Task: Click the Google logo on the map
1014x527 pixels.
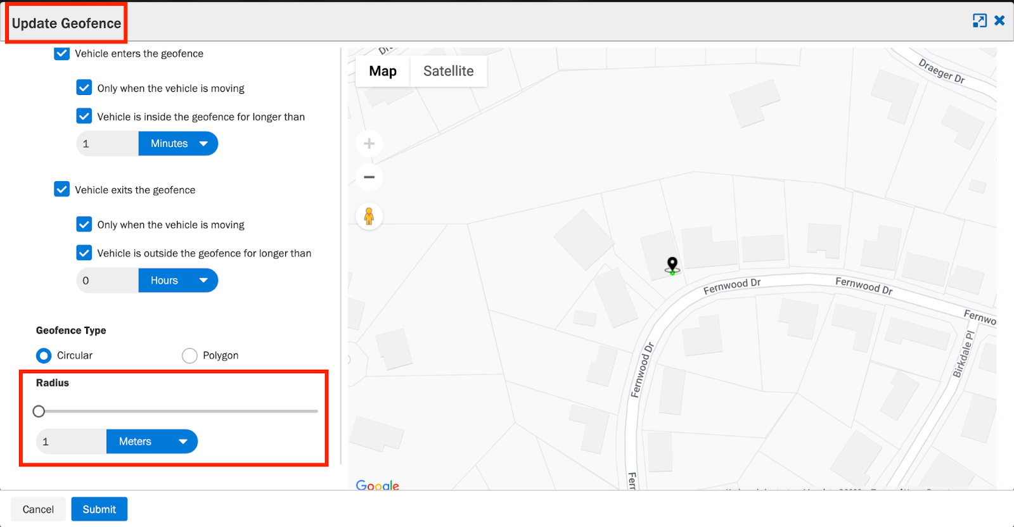Action: click(378, 485)
